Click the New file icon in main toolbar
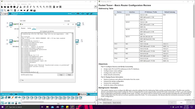Viewport: 195px width, 109px height. [x=2, y=7]
